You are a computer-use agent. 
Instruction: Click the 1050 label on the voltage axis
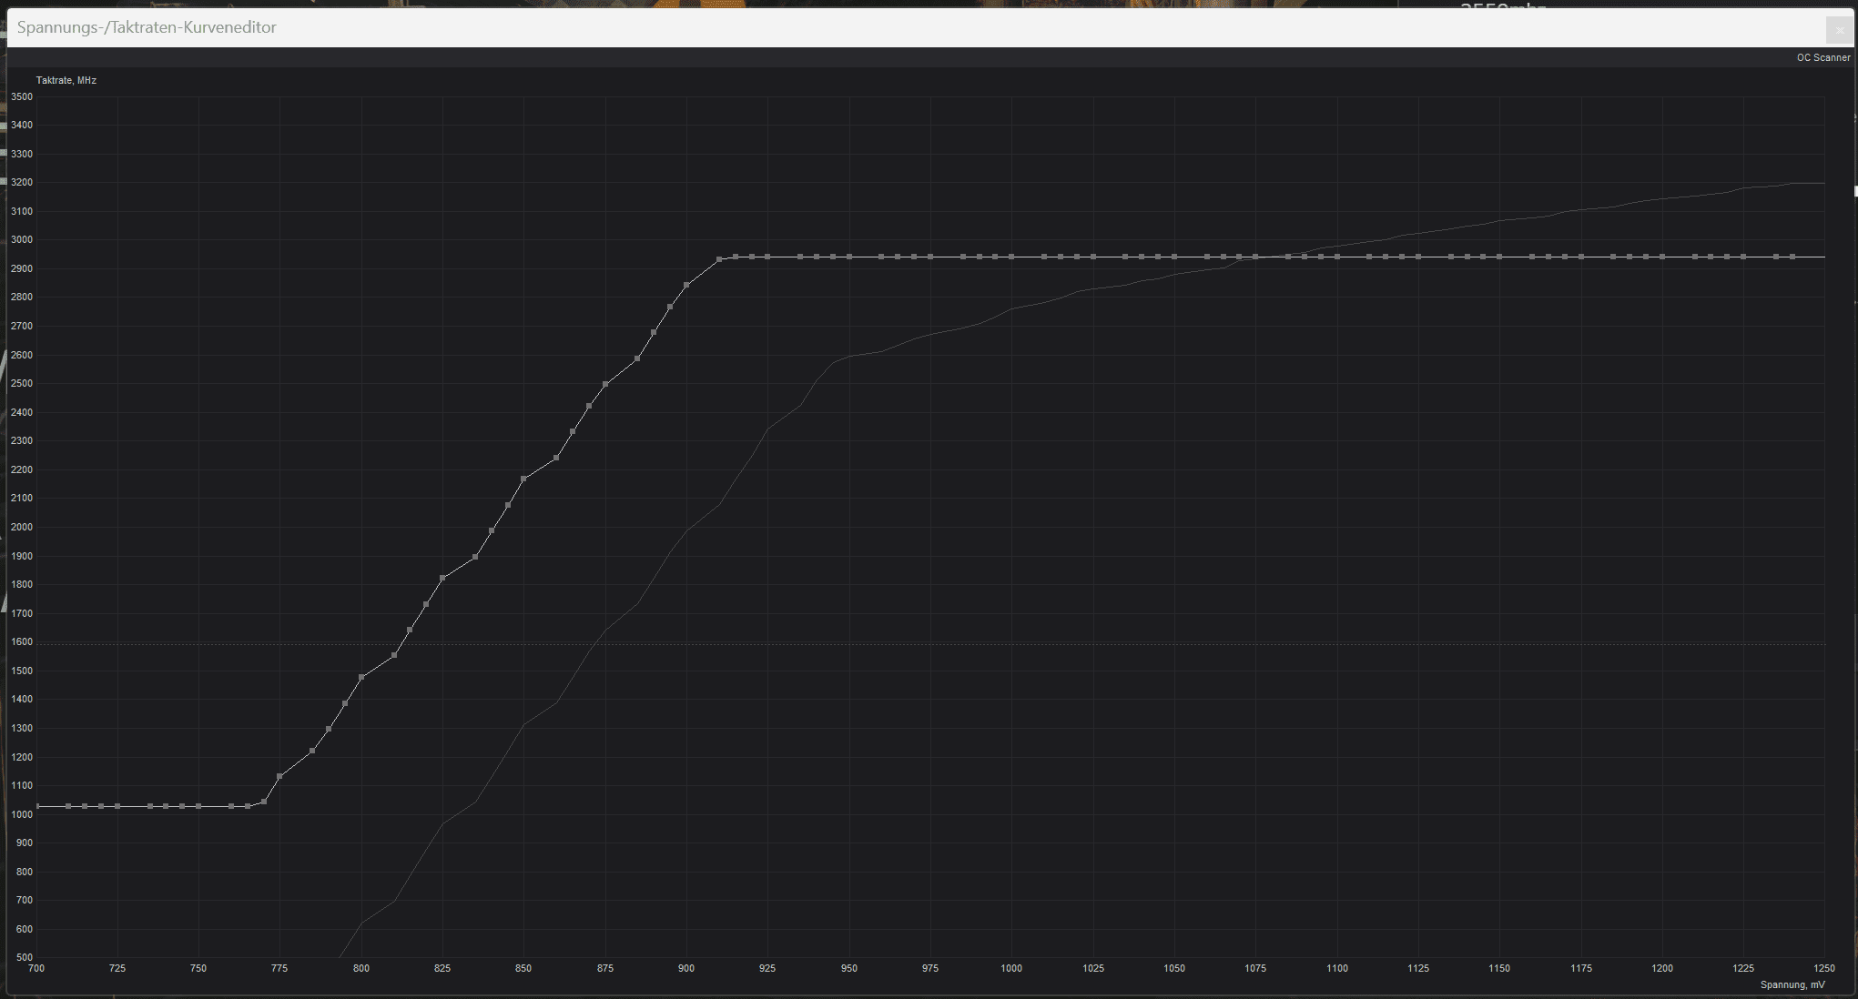pyautogui.click(x=1174, y=968)
